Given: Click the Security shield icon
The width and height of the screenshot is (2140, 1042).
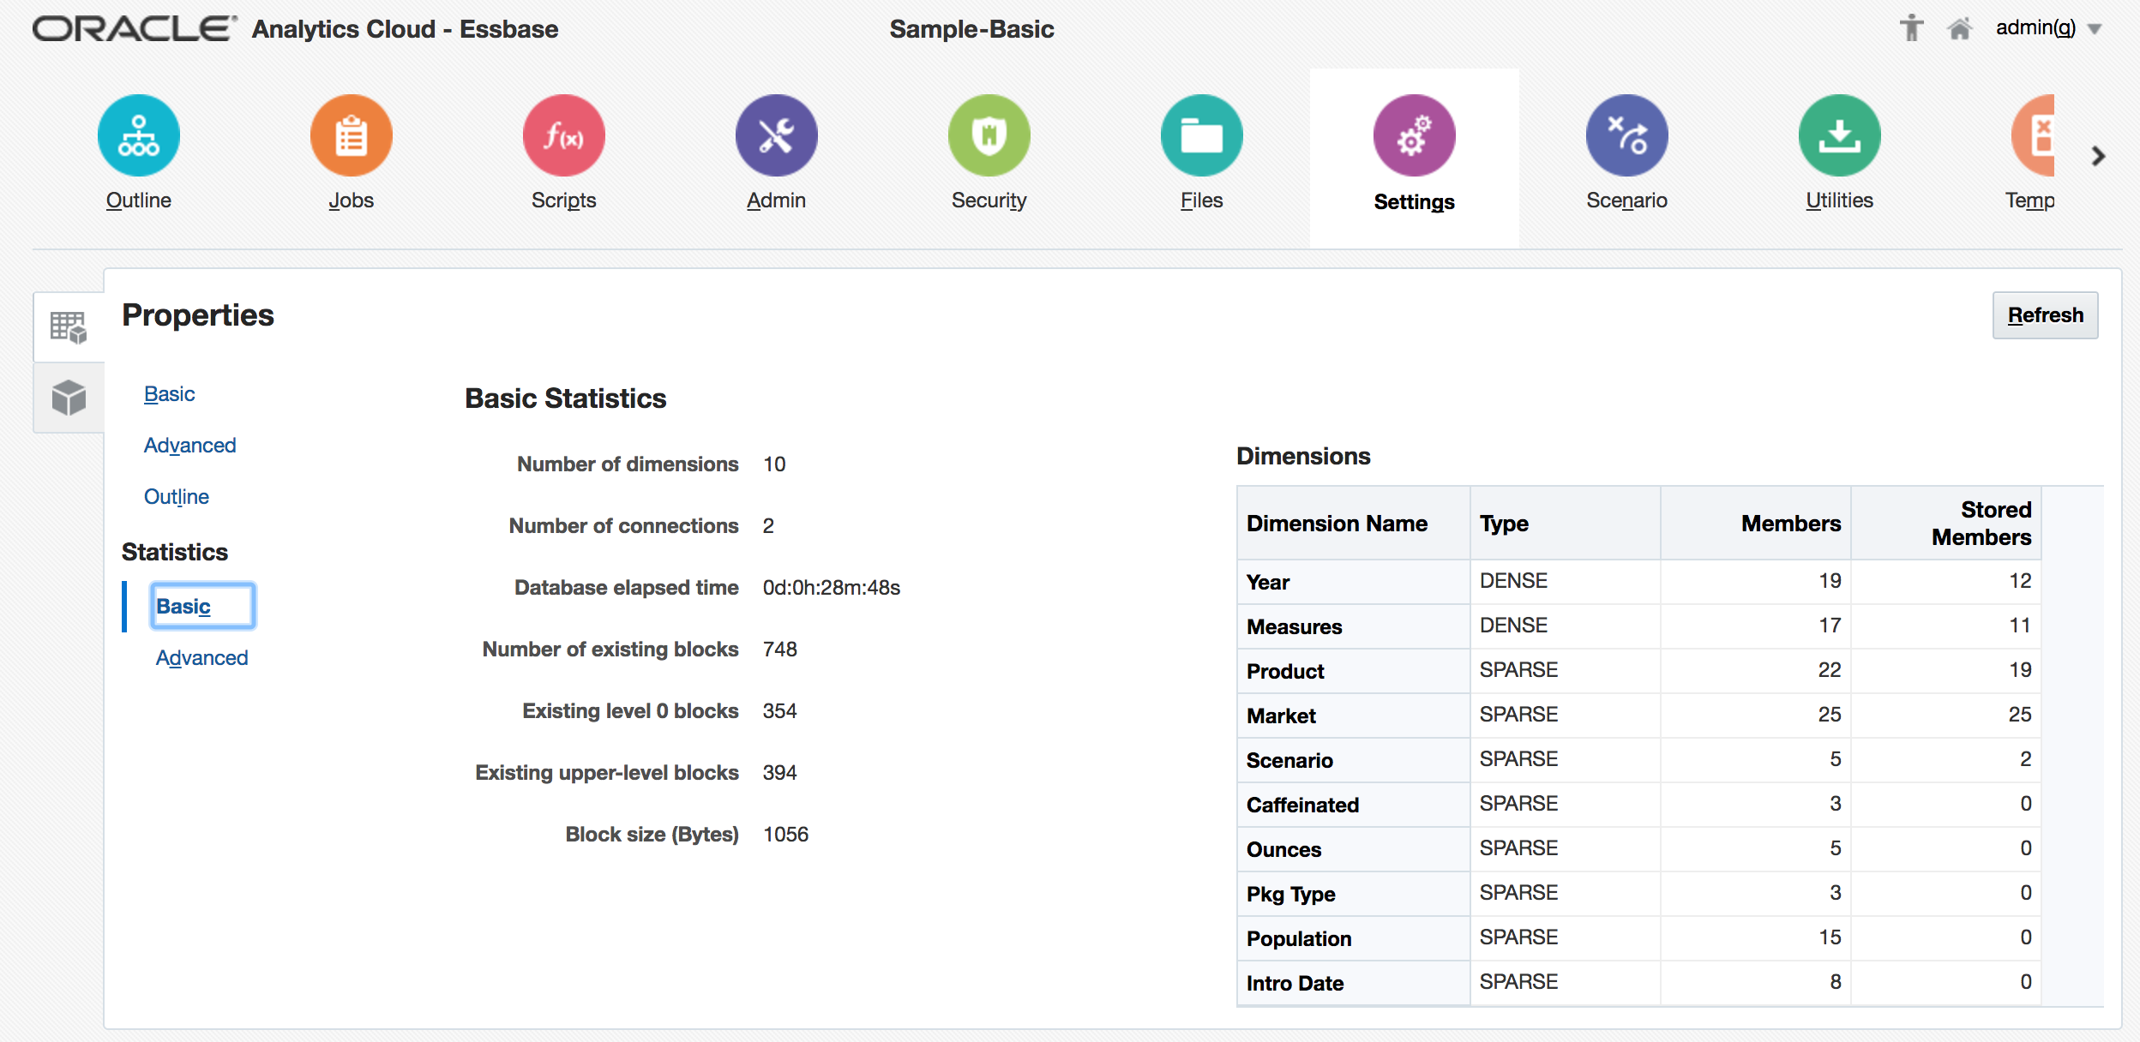Looking at the screenshot, I should coord(989,135).
